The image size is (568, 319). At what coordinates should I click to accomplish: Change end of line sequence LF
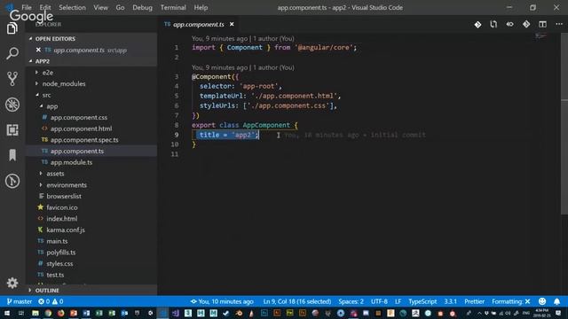pyautogui.click(x=398, y=301)
